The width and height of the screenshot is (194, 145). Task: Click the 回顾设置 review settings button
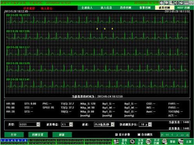(38, 135)
